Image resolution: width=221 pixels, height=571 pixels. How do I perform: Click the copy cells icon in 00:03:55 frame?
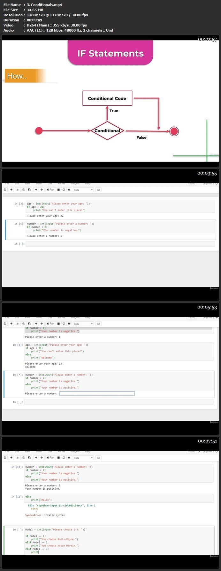[24, 190]
